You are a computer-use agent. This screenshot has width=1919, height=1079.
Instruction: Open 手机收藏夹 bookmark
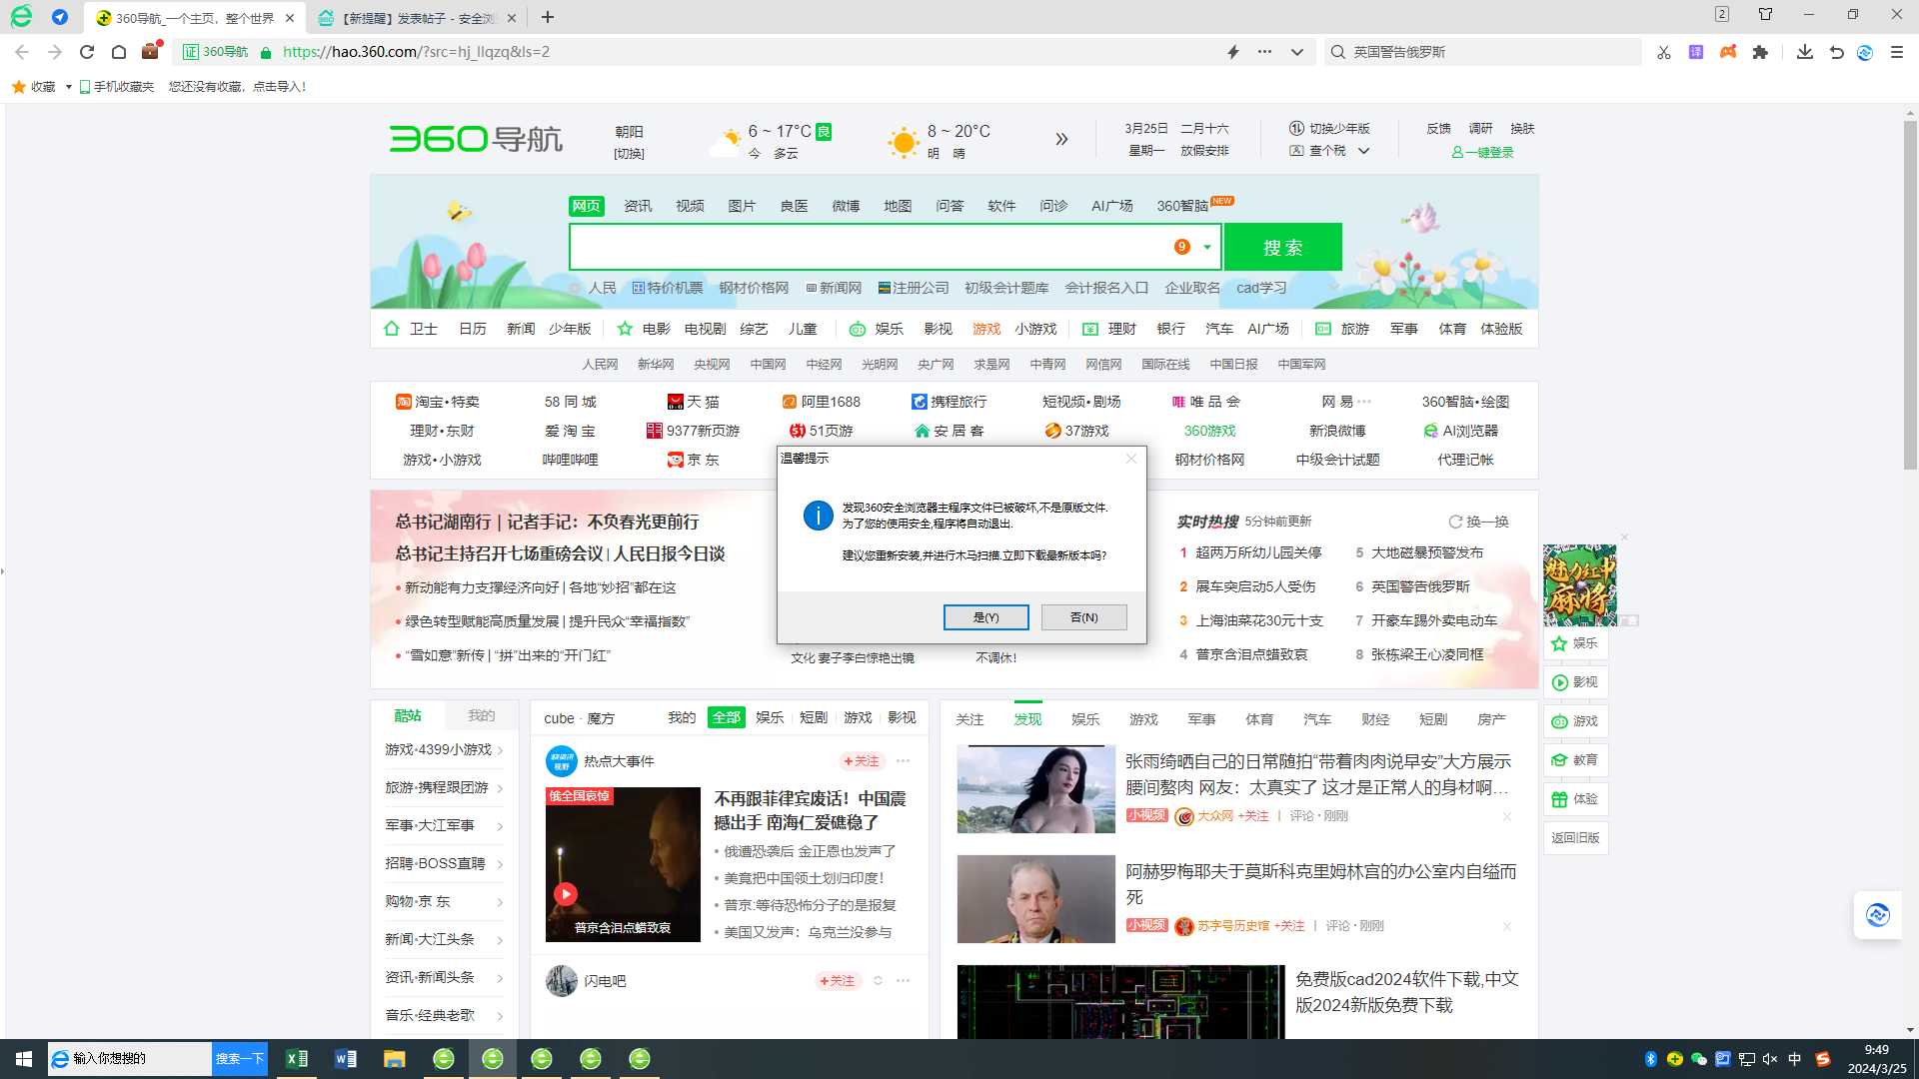tap(117, 87)
